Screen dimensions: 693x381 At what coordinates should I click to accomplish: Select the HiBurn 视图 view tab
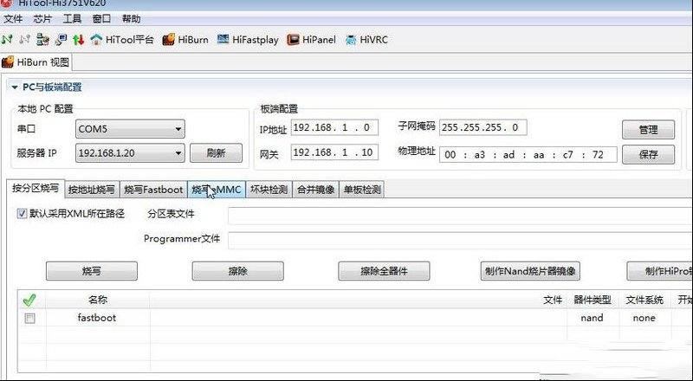click(x=36, y=62)
